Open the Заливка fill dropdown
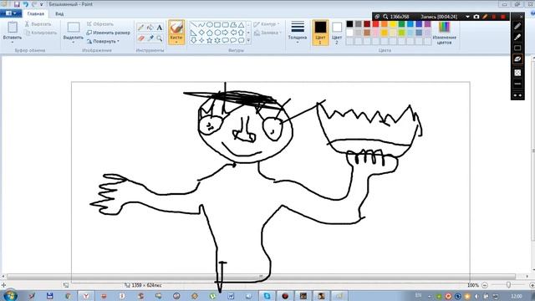This screenshot has width=535, height=301. (267, 33)
